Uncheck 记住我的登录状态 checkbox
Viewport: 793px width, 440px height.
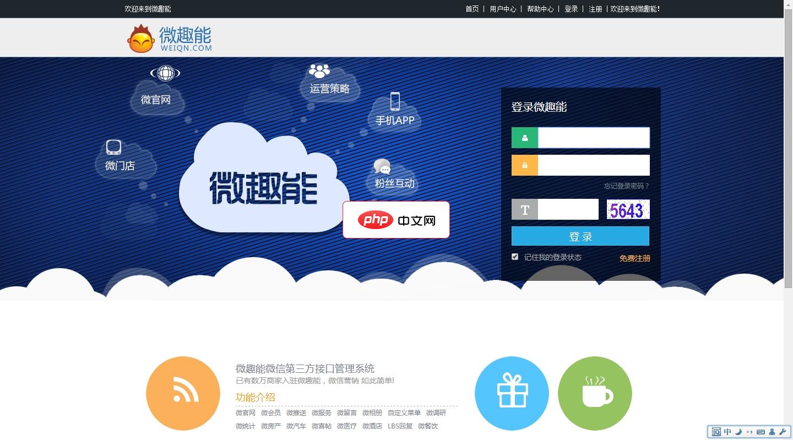point(515,256)
